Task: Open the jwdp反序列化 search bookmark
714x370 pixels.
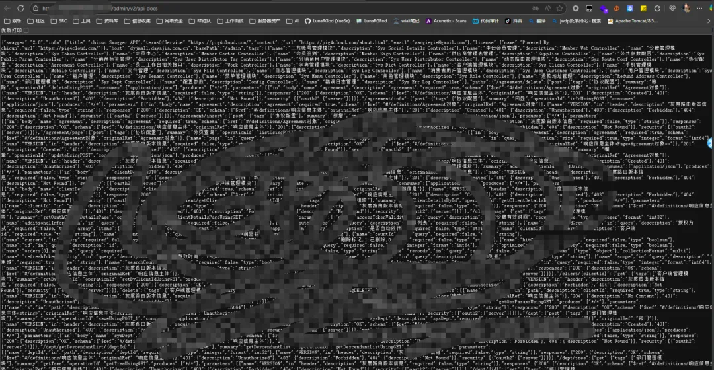Action: coord(576,21)
